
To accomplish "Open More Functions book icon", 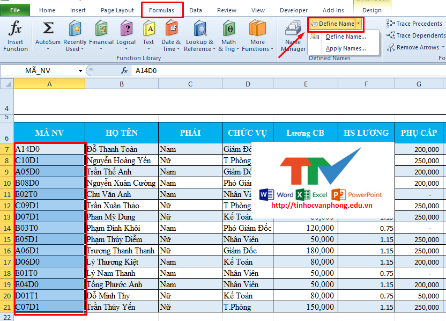I will pyautogui.click(x=257, y=28).
